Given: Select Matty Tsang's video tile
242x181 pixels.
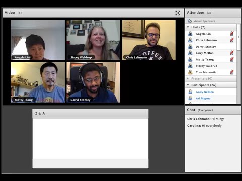Looking at the screenshot, I should (x=37, y=82).
